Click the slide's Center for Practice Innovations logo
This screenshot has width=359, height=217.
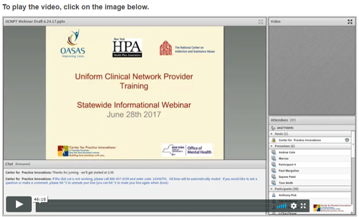coord(87,151)
